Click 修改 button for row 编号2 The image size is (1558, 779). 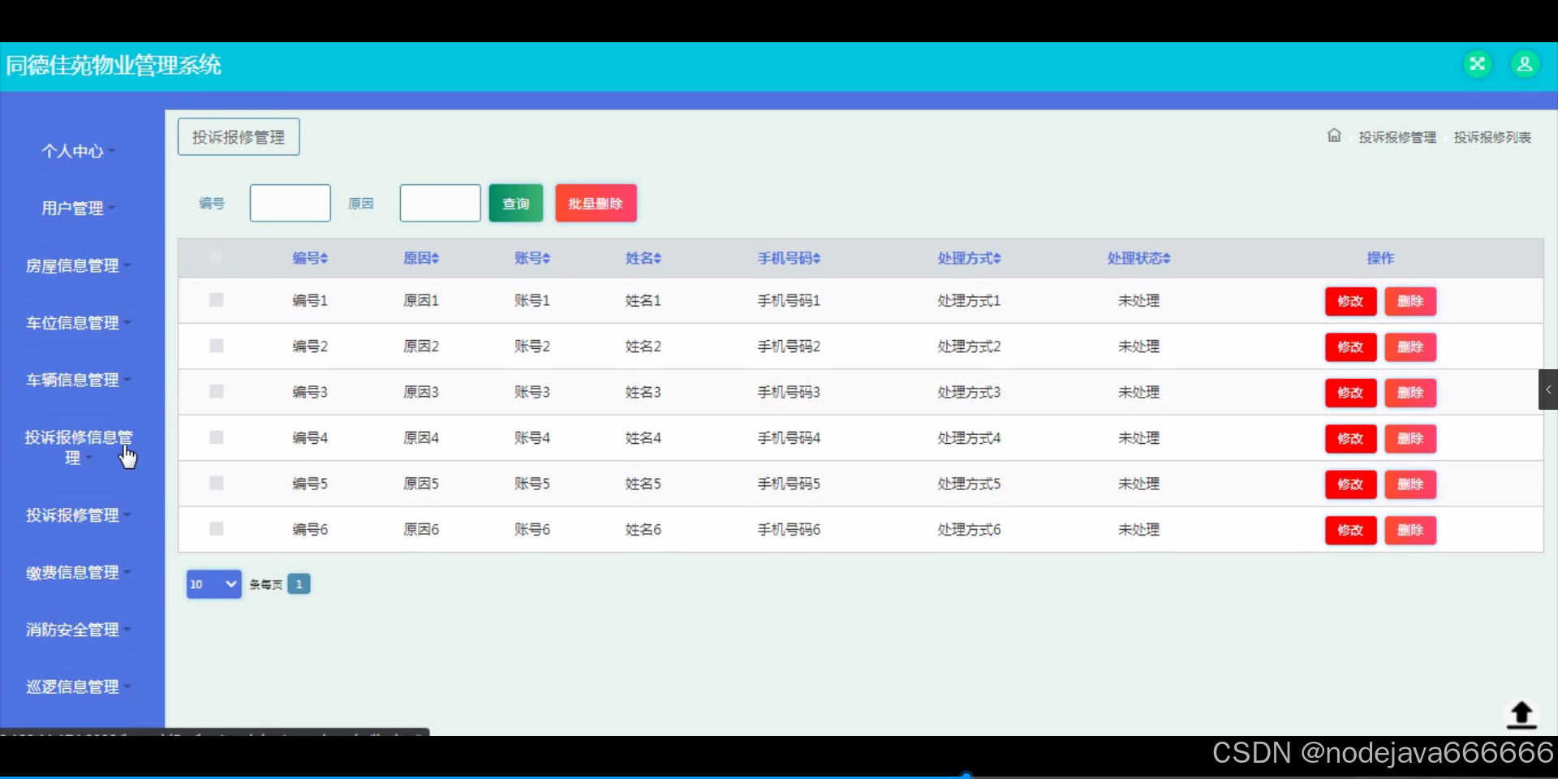point(1350,346)
